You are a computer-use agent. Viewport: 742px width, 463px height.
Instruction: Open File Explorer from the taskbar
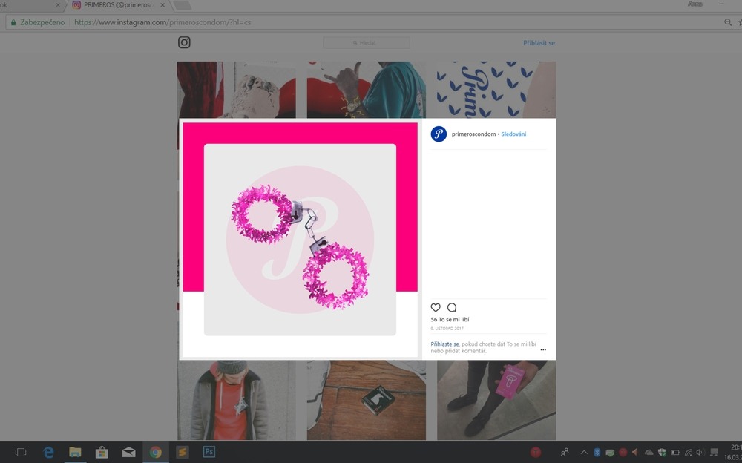coord(75,452)
